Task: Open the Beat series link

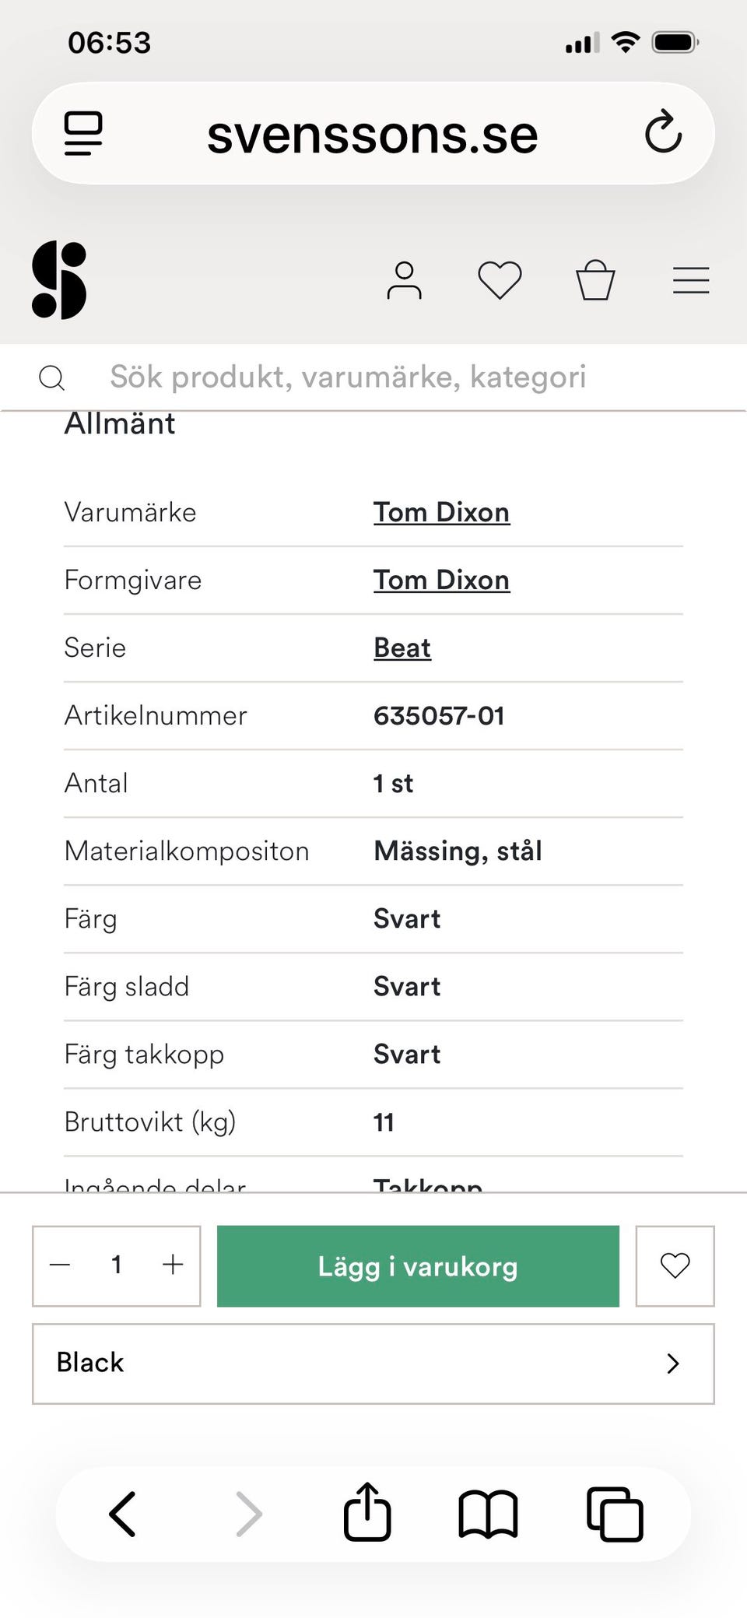Action: tap(402, 648)
